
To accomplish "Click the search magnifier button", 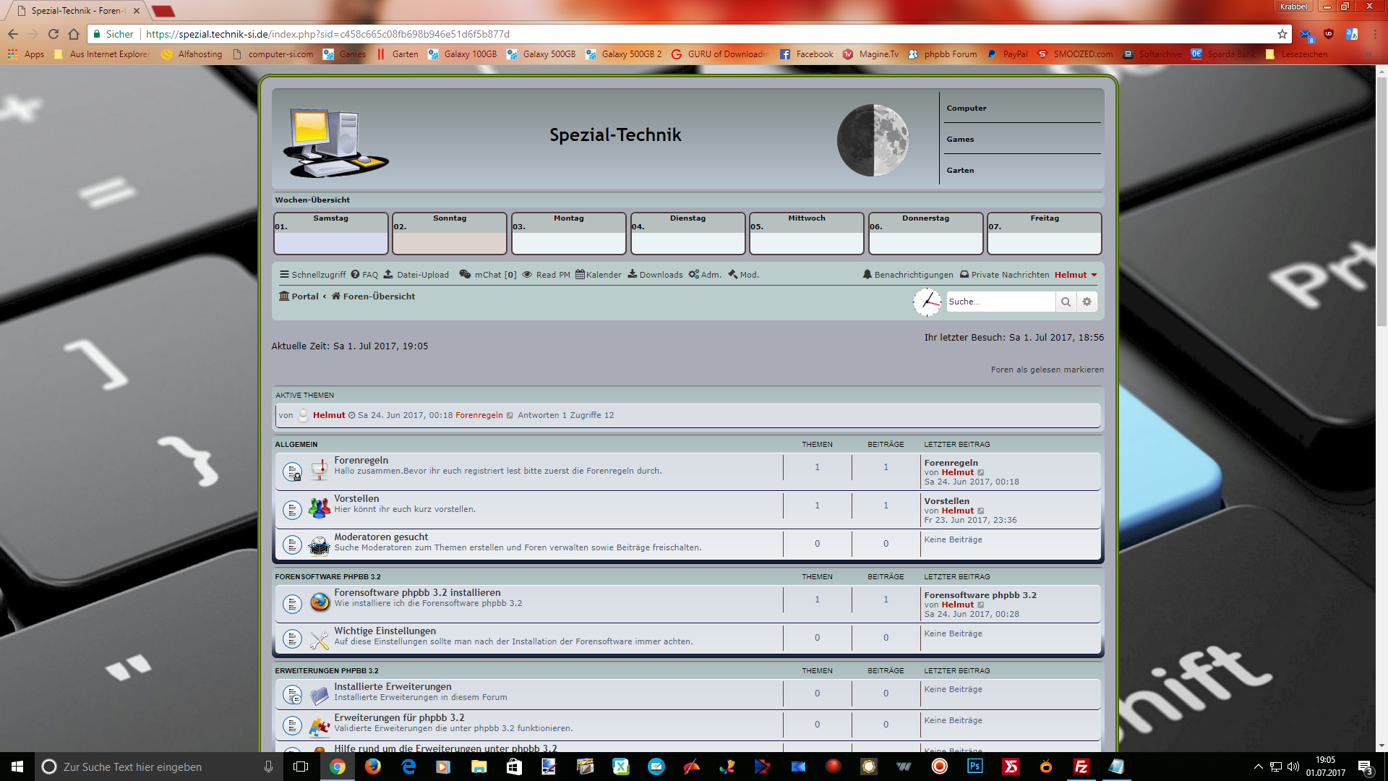I will coord(1066,302).
